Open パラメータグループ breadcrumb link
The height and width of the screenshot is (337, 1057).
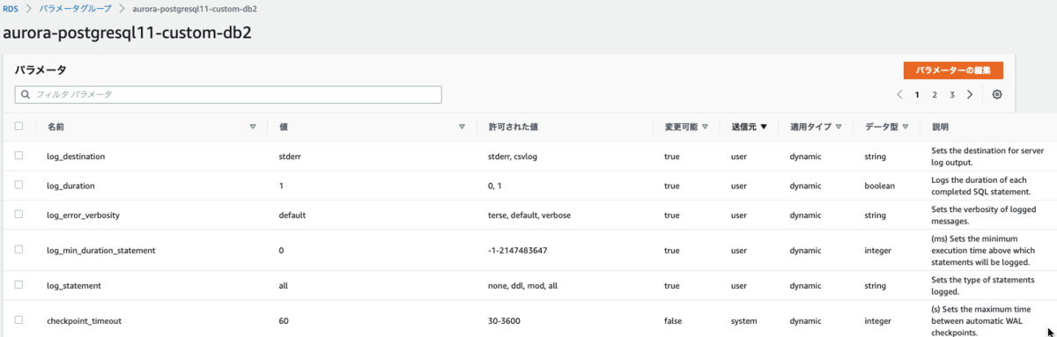(x=77, y=8)
